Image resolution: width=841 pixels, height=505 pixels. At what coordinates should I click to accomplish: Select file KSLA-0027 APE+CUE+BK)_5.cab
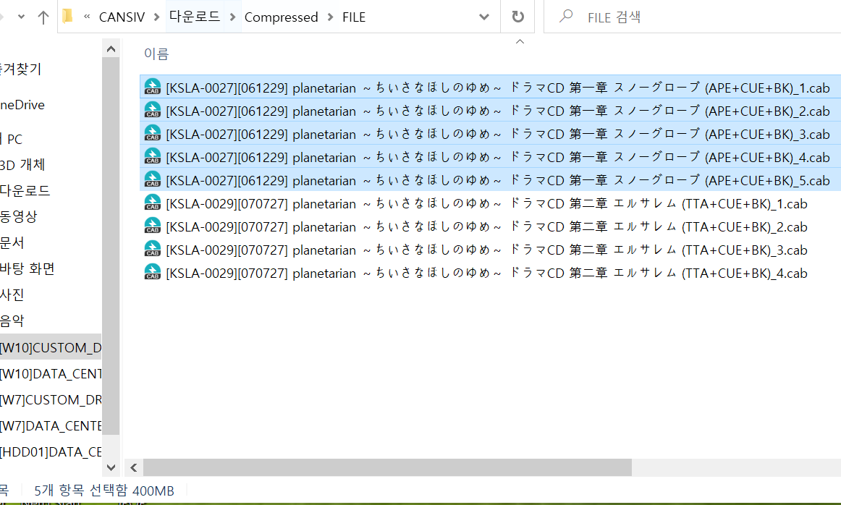coord(490,179)
